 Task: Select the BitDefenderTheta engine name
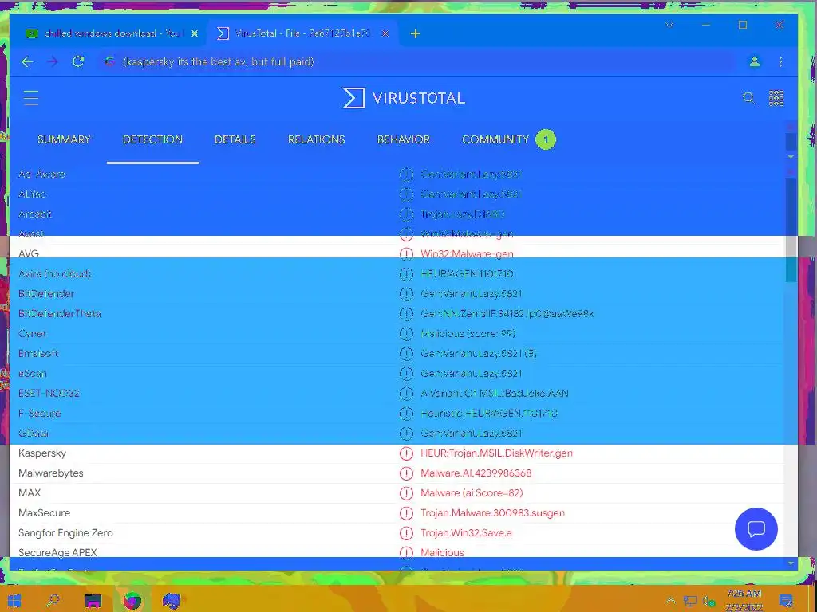click(x=60, y=314)
